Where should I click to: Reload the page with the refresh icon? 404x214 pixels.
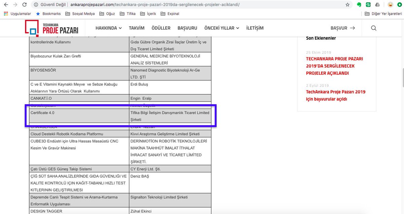click(24, 5)
